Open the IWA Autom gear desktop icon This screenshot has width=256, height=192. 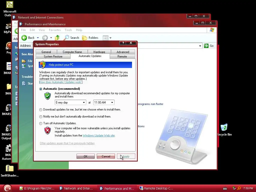coord(8,148)
